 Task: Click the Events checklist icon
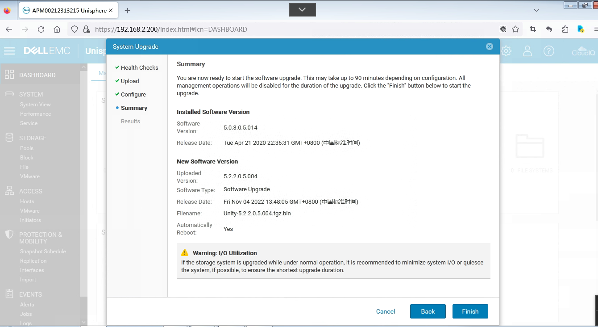point(9,294)
